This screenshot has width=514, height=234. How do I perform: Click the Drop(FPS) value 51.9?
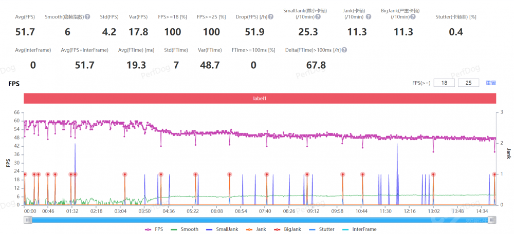pyautogui.click(x=255, y=32)
